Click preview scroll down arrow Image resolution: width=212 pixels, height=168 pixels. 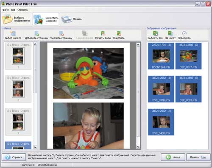[138, 147]
